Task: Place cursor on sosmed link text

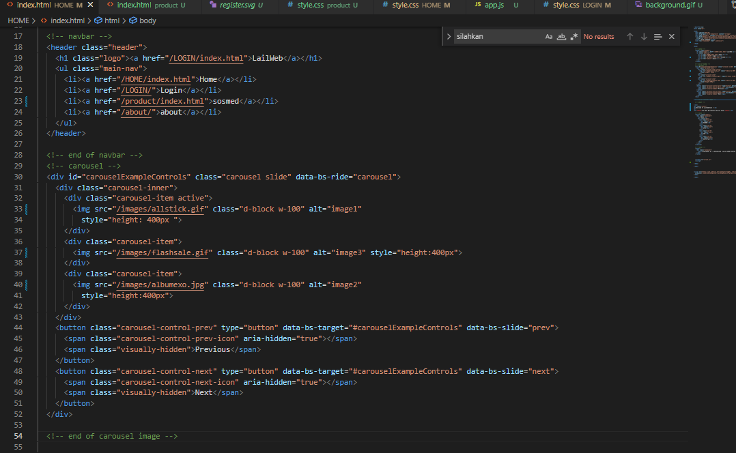Action: [x=226, y=101]
